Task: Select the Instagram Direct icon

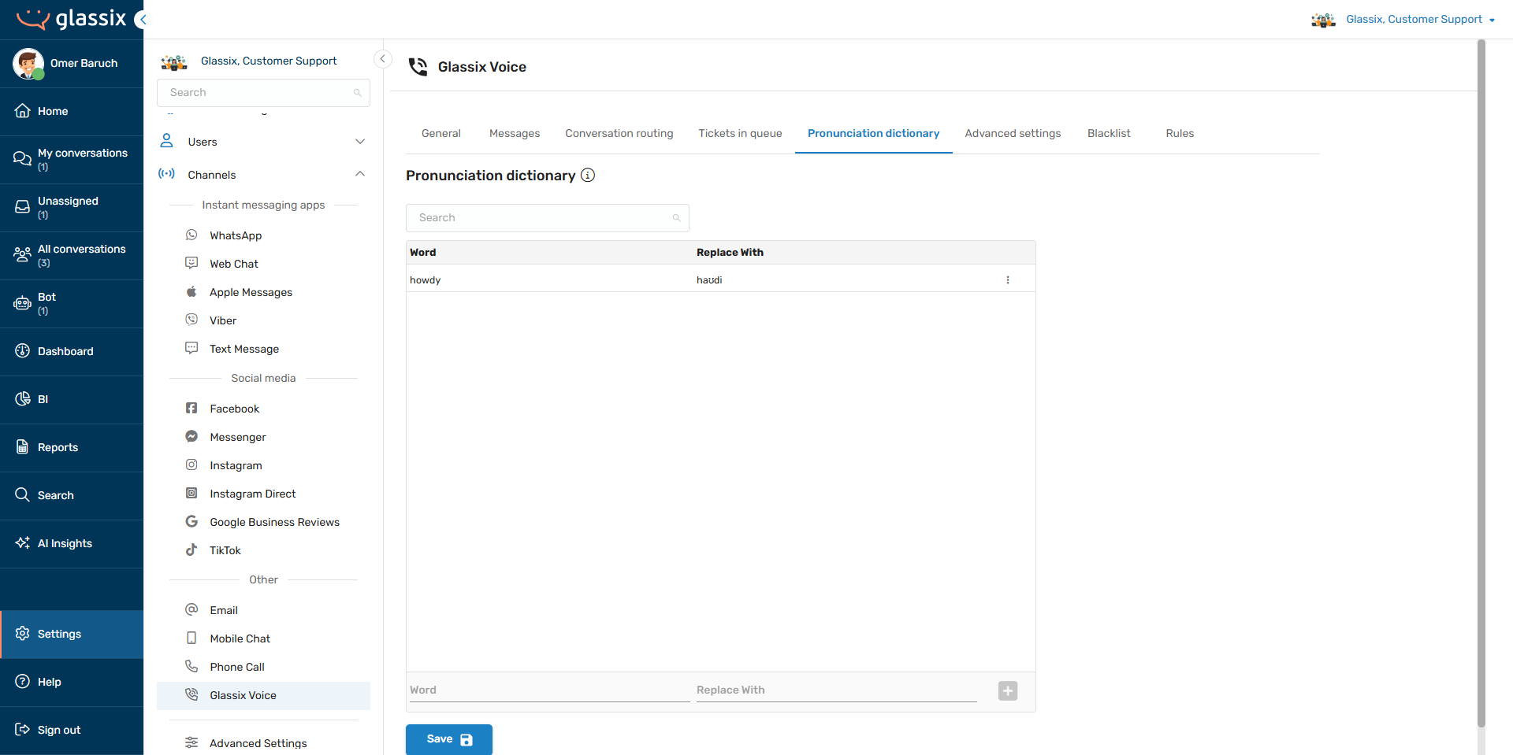Action: pos(191,493)
